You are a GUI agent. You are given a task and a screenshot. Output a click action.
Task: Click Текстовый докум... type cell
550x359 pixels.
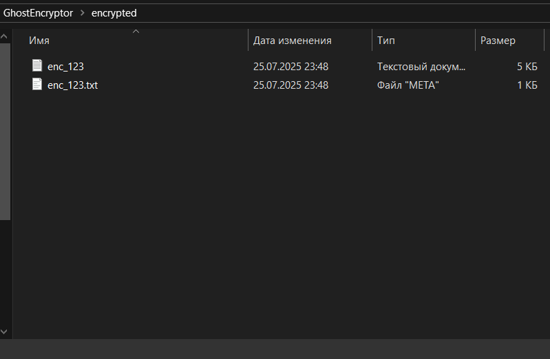pos(421,67)
